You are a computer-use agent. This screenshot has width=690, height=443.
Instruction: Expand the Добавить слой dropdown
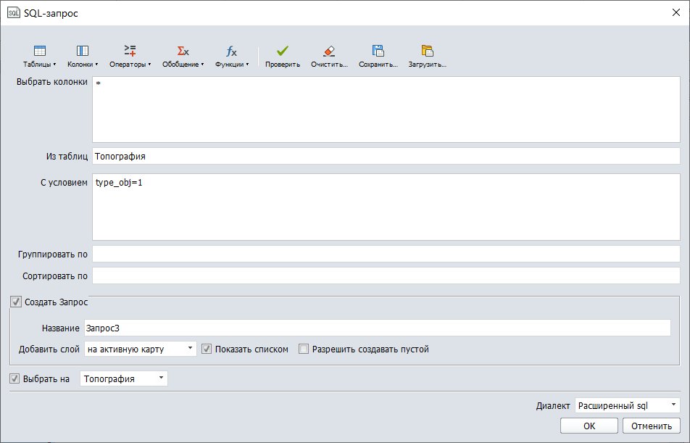tap(141, 349)
